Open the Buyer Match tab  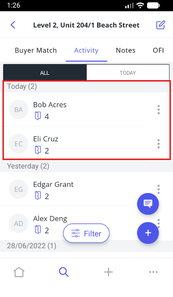click(36, 50)
